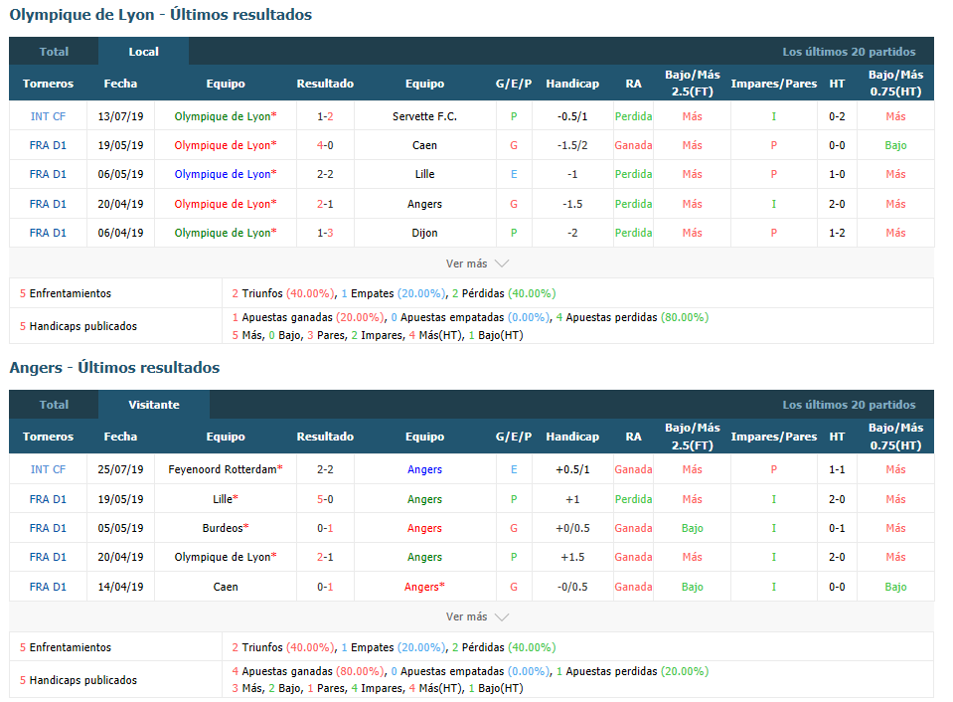Open FRA D1 link for 06/04/19 match
The width and height of the screenshot is (953, 702).
click(x=48, y=233)
